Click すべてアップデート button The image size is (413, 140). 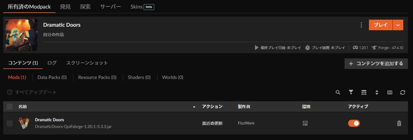click(x=32, y=92)
